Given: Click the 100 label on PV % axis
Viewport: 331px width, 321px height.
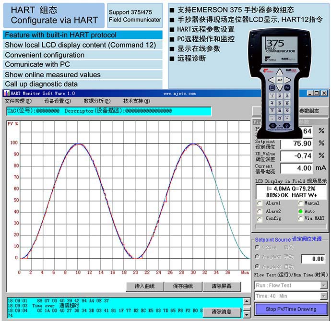Looking at the screenshot, I should pyautogui.click(x=14, y=143).
